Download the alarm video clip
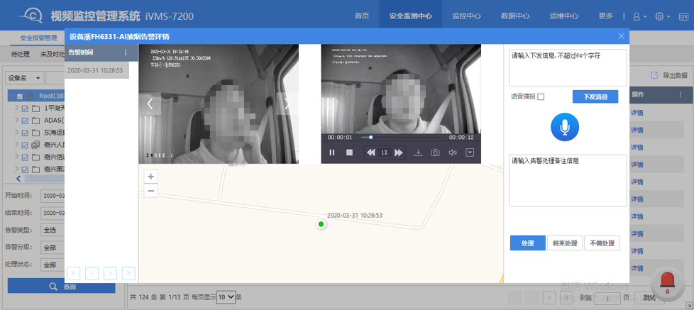This screenshot has width=694, height=310. point(418,153)
